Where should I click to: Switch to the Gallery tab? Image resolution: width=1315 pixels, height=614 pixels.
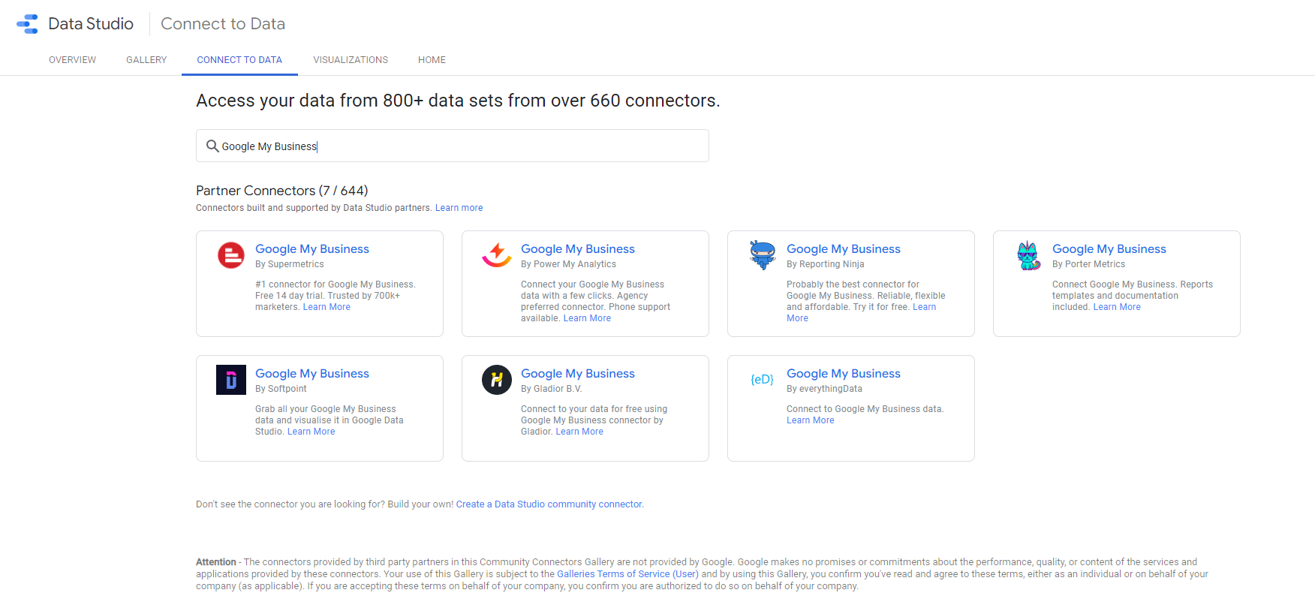tap(146, 60)
